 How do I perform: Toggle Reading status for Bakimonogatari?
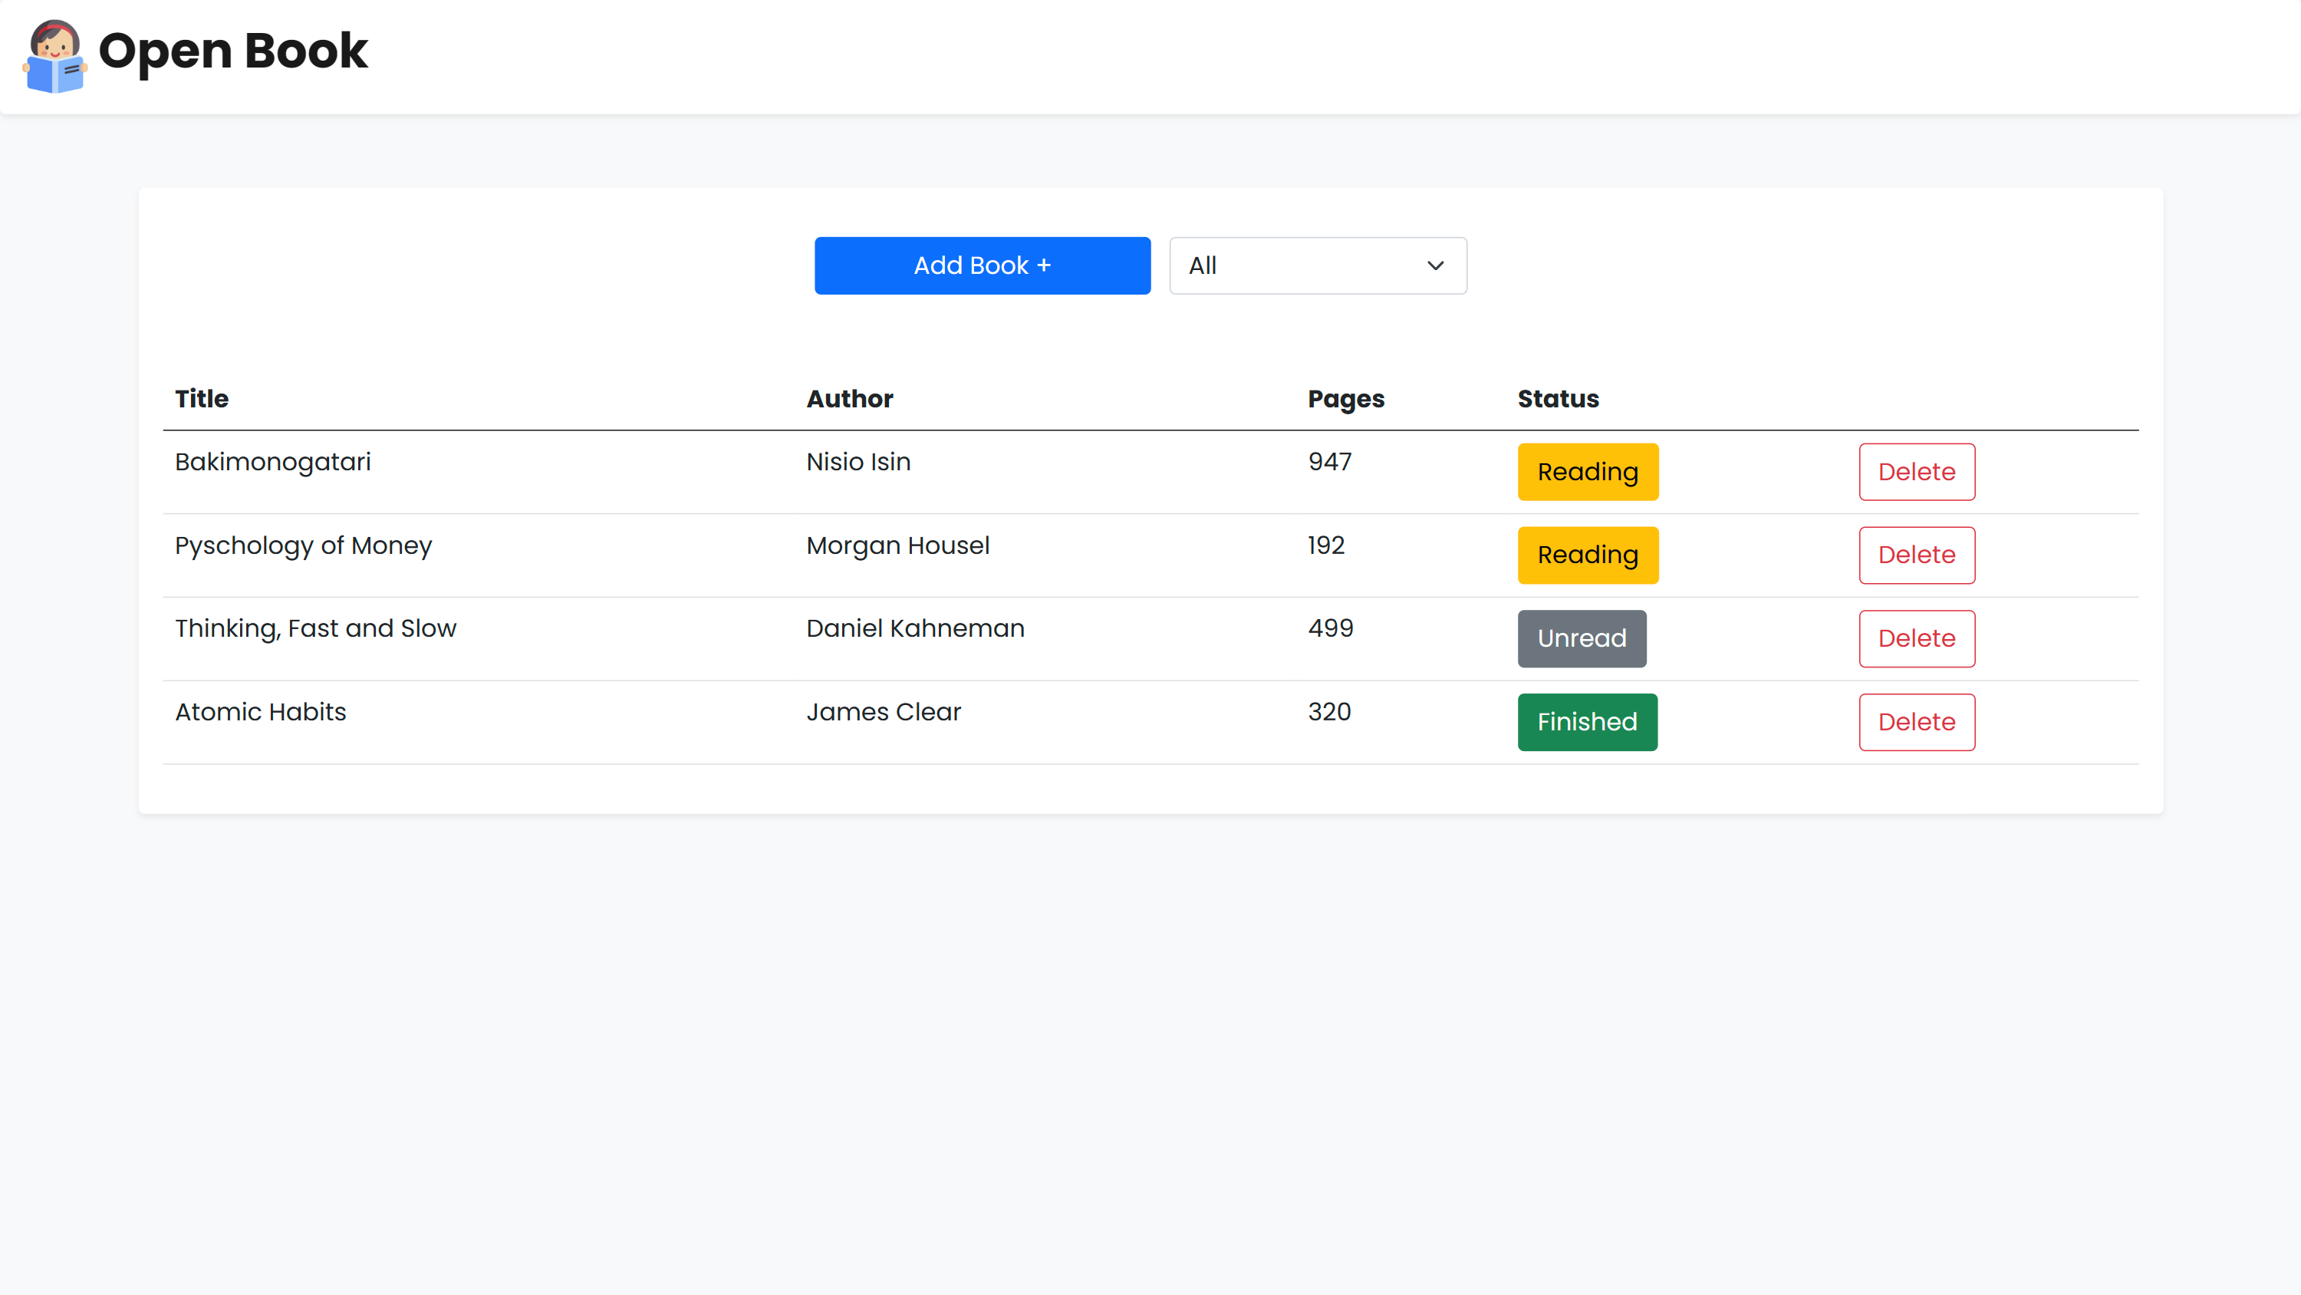(1587, 472)
